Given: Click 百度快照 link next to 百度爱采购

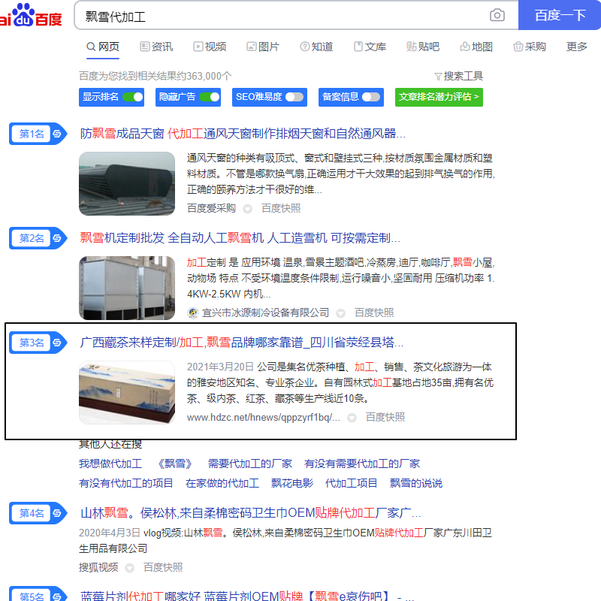Looking at the screenshot, I should [x=281, y=209].
